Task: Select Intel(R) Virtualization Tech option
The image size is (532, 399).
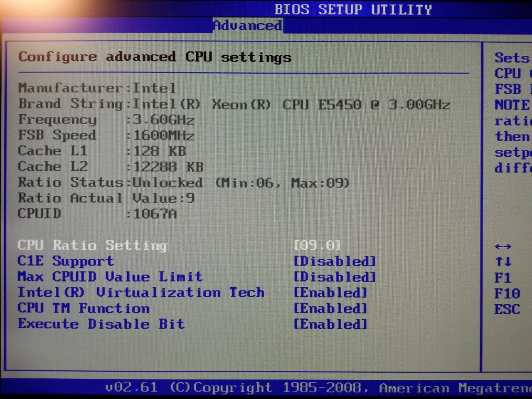Action: click(141, 292)
